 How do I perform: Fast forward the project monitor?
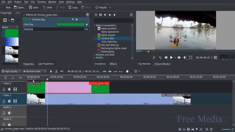(179, 58)
